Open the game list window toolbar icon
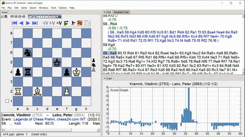 [x=30, y=17]
